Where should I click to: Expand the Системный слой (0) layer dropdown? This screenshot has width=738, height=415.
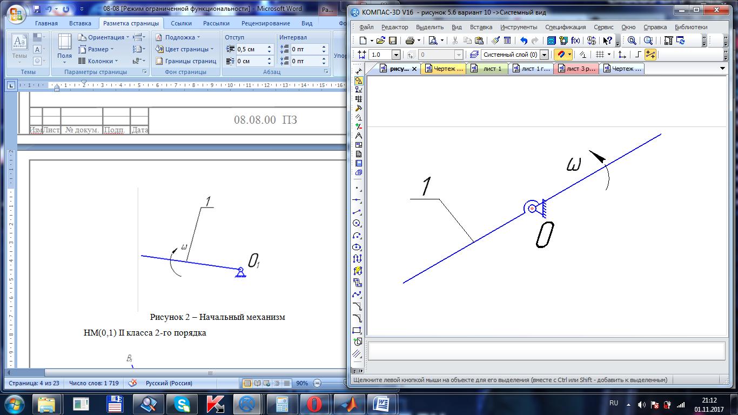[x=544, y=55]
